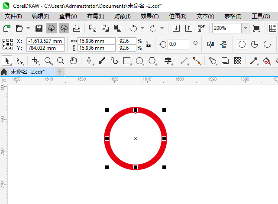Open the undo history dropdown arrow
The image size is (278, 204).
click(x=142, y=28)
